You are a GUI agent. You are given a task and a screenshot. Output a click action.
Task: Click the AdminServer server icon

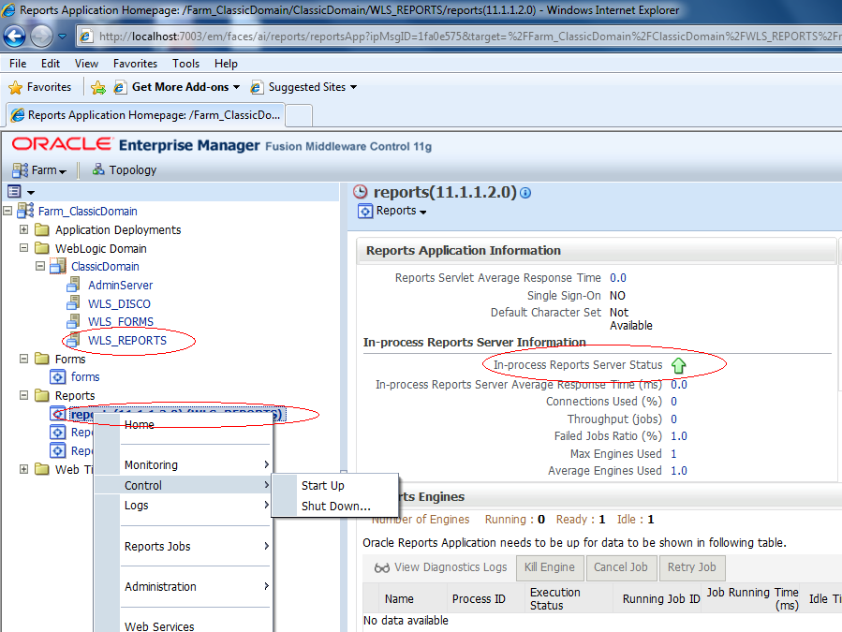pyautogui.click(x=74, y=285)
